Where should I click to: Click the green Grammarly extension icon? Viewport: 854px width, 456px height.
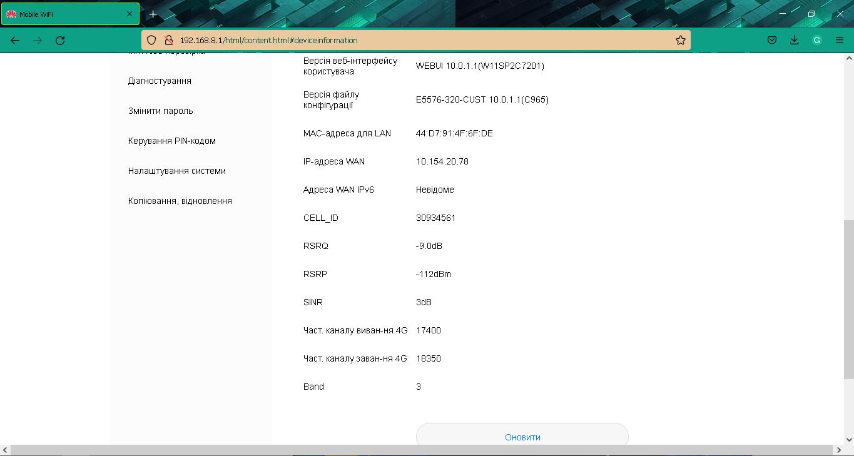click(x=817, y=40)
